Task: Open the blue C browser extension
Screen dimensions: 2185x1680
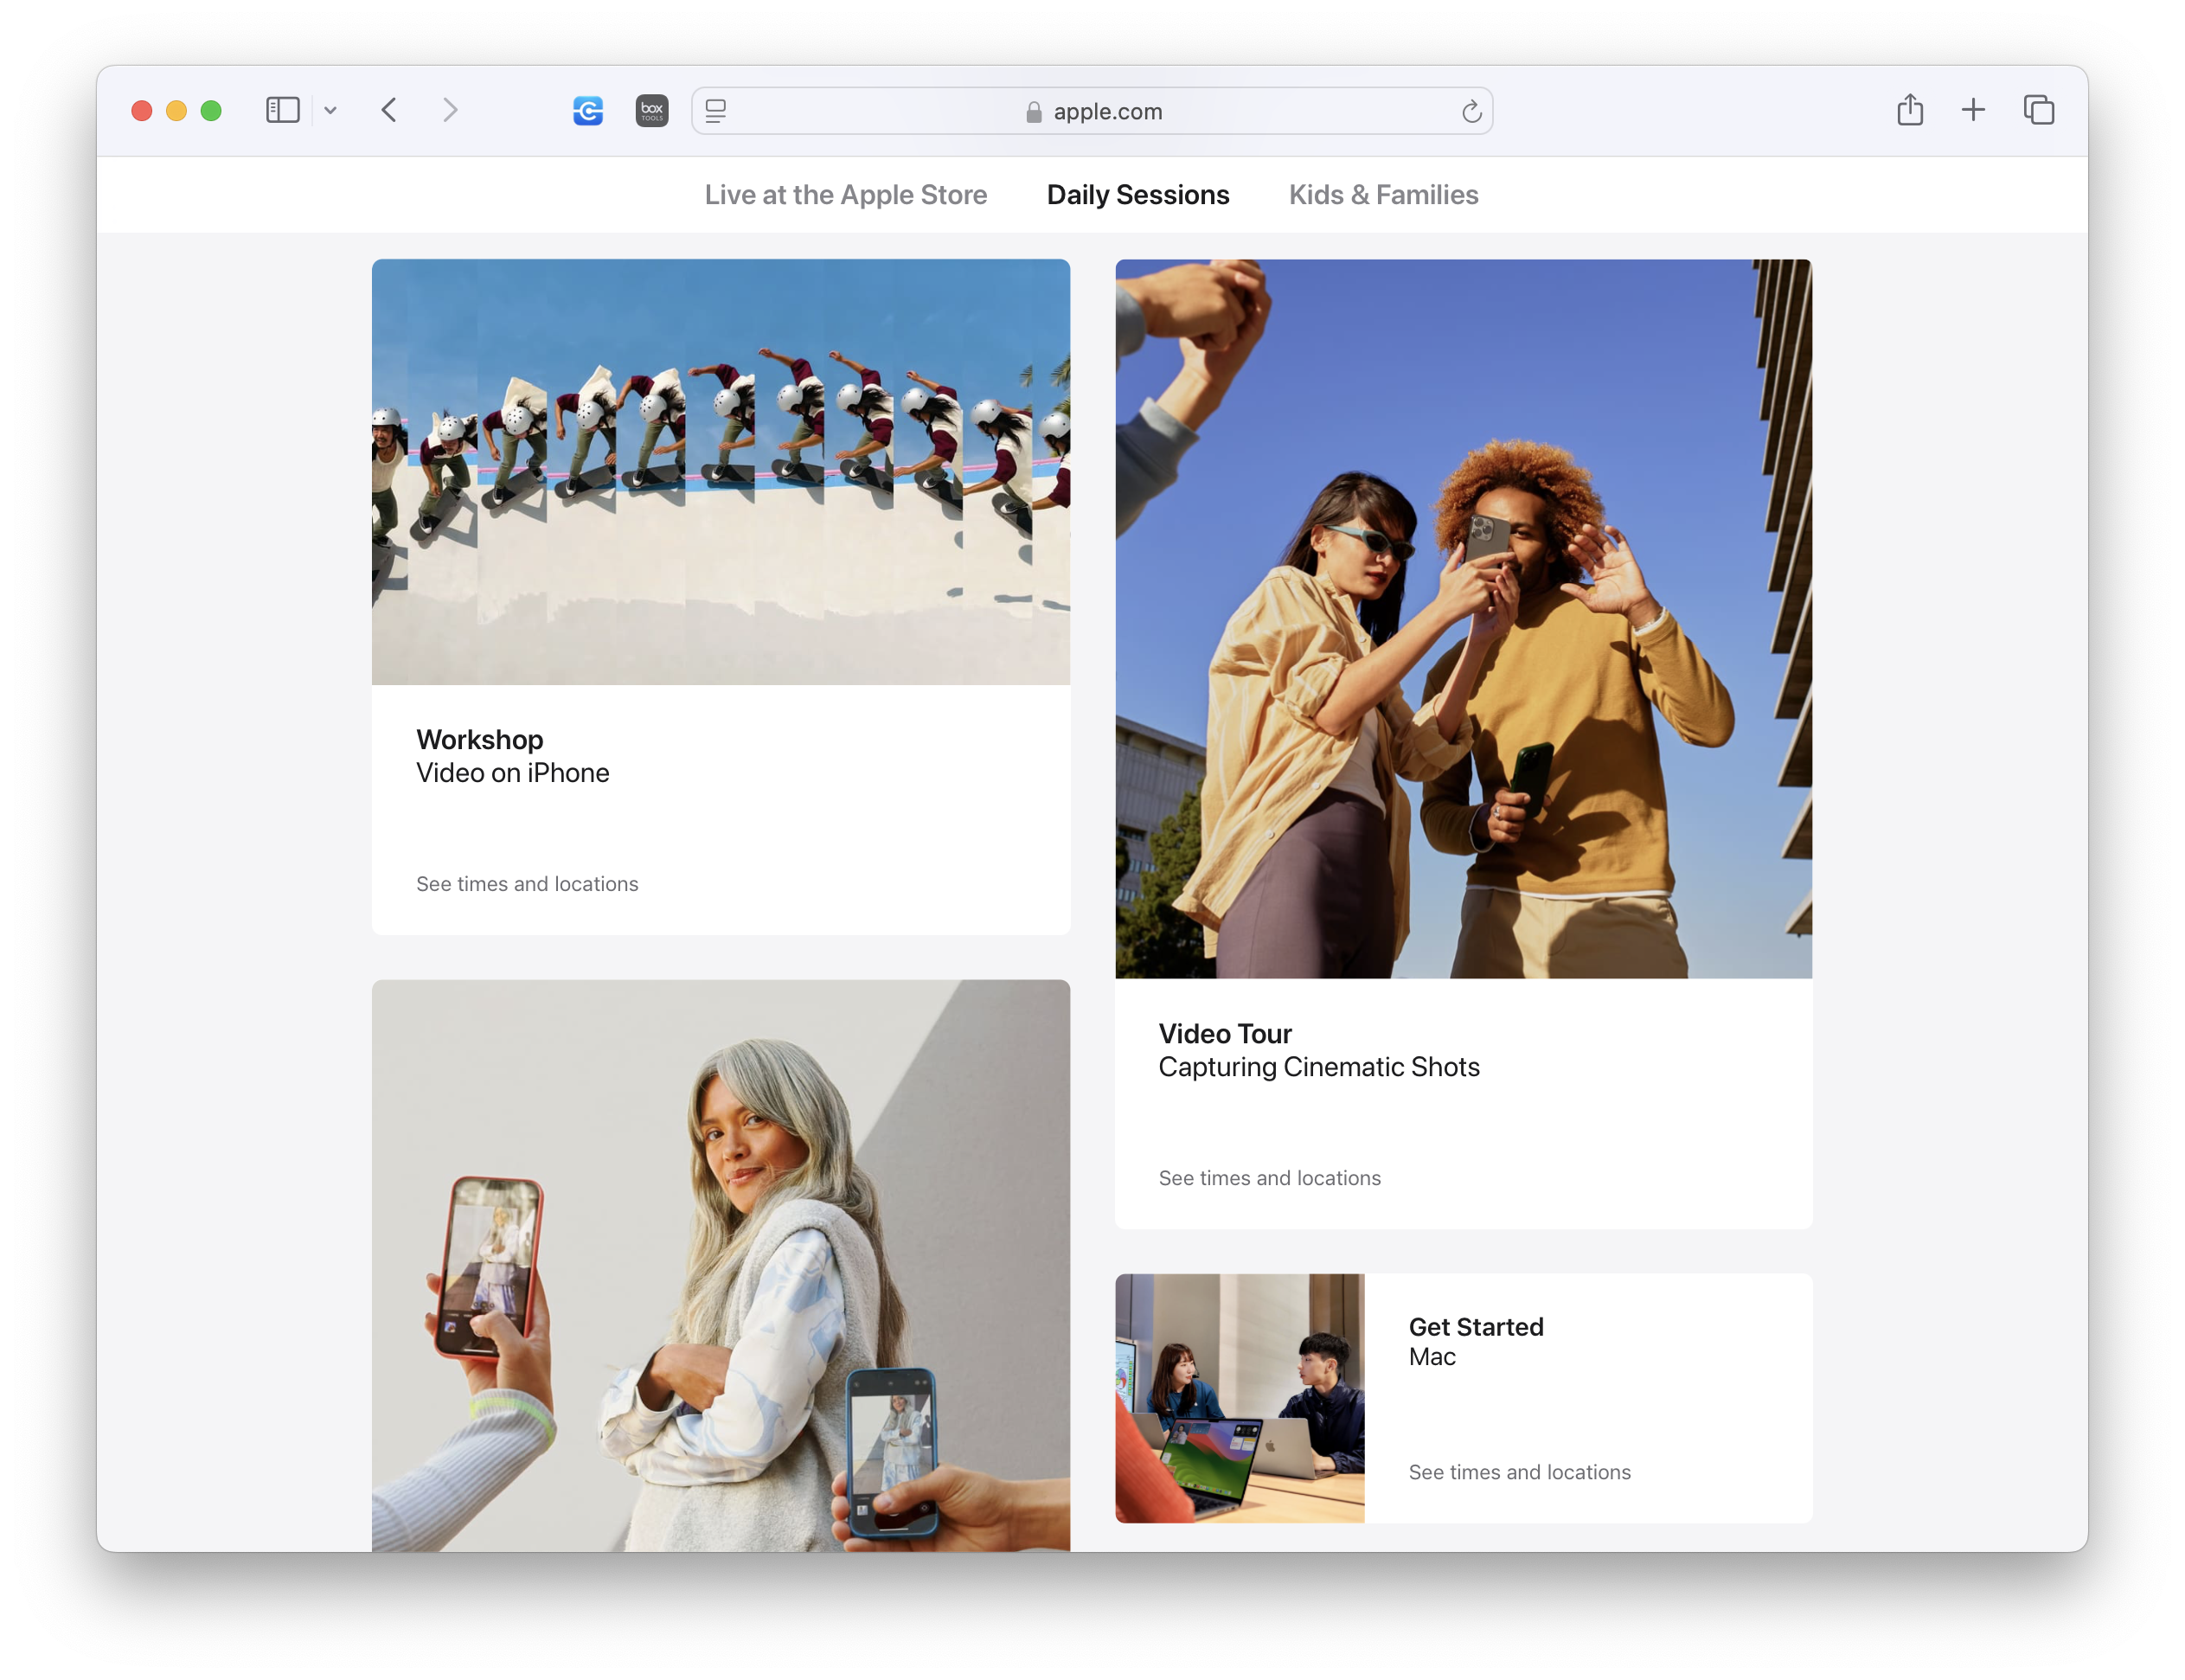Action: [588, 110]
